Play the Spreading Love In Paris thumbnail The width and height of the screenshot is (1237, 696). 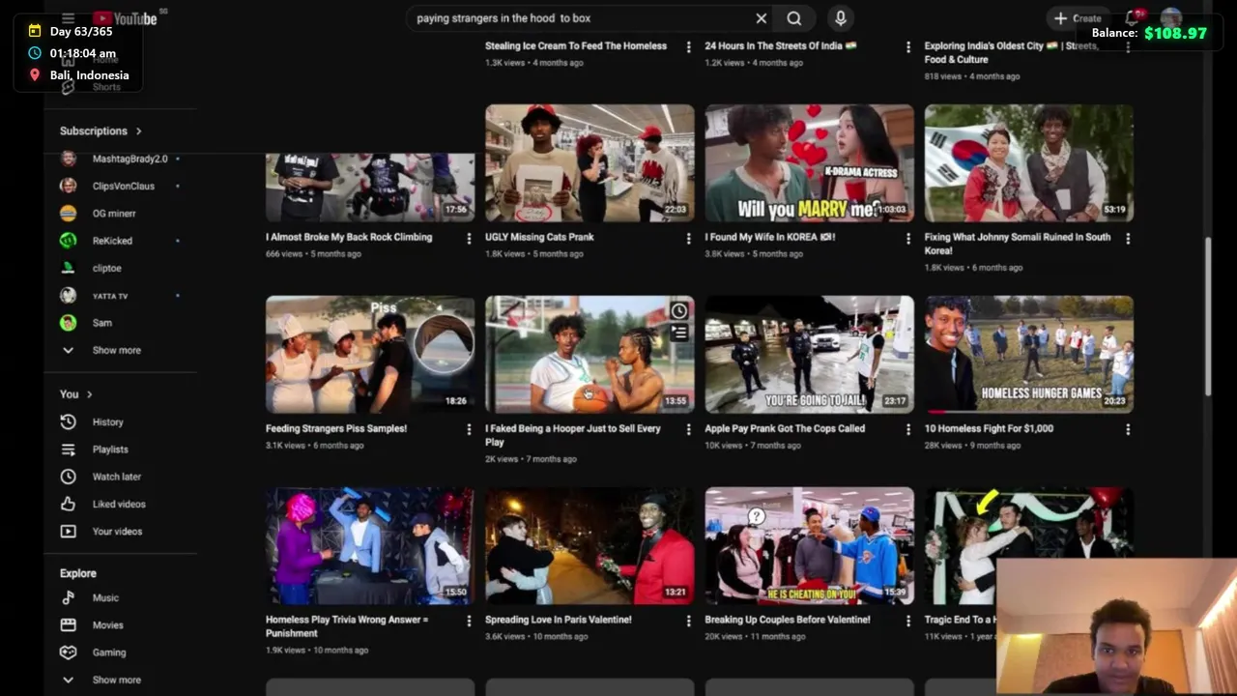[590, 546]
